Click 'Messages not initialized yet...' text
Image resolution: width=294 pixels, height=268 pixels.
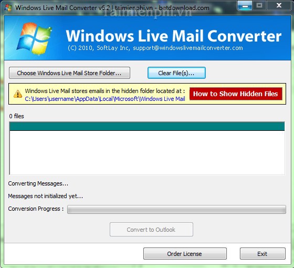(x=45, y=196)
